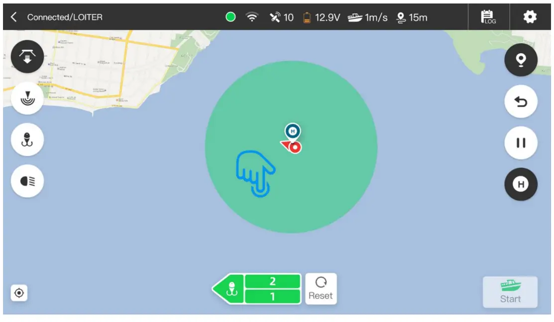Select hook slot 2
Viewport: 554px width, 322px height.
pos(272,281)
